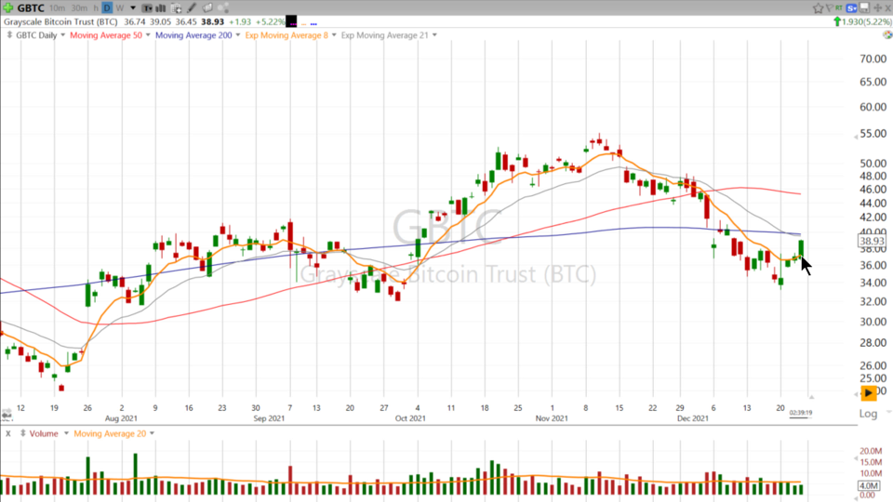
Task: Click the +5.22% change value in header
Action: [x=270, y=21]
